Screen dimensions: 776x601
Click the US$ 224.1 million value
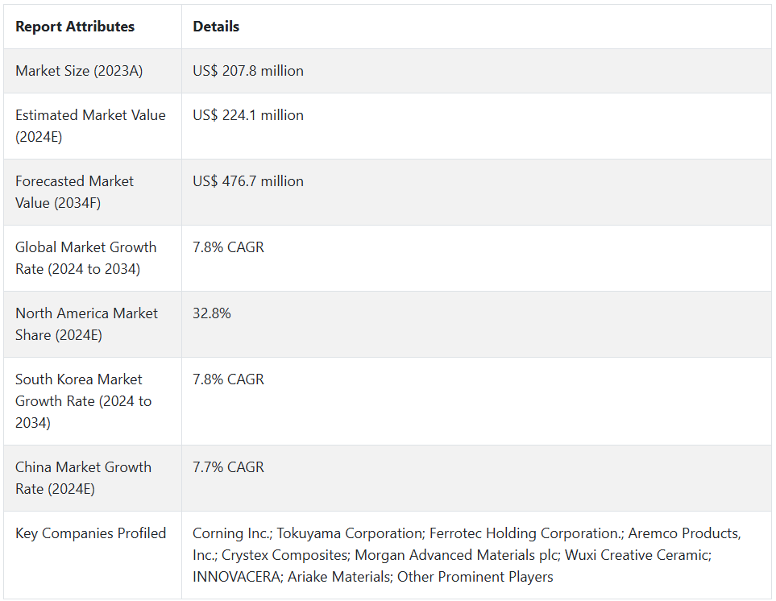tap(248, 115)
